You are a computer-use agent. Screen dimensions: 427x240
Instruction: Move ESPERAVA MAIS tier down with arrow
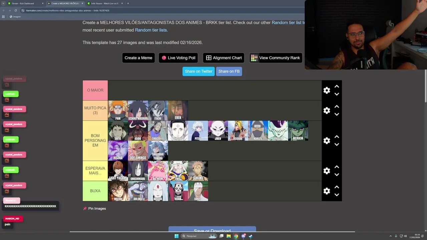(337, 175)
